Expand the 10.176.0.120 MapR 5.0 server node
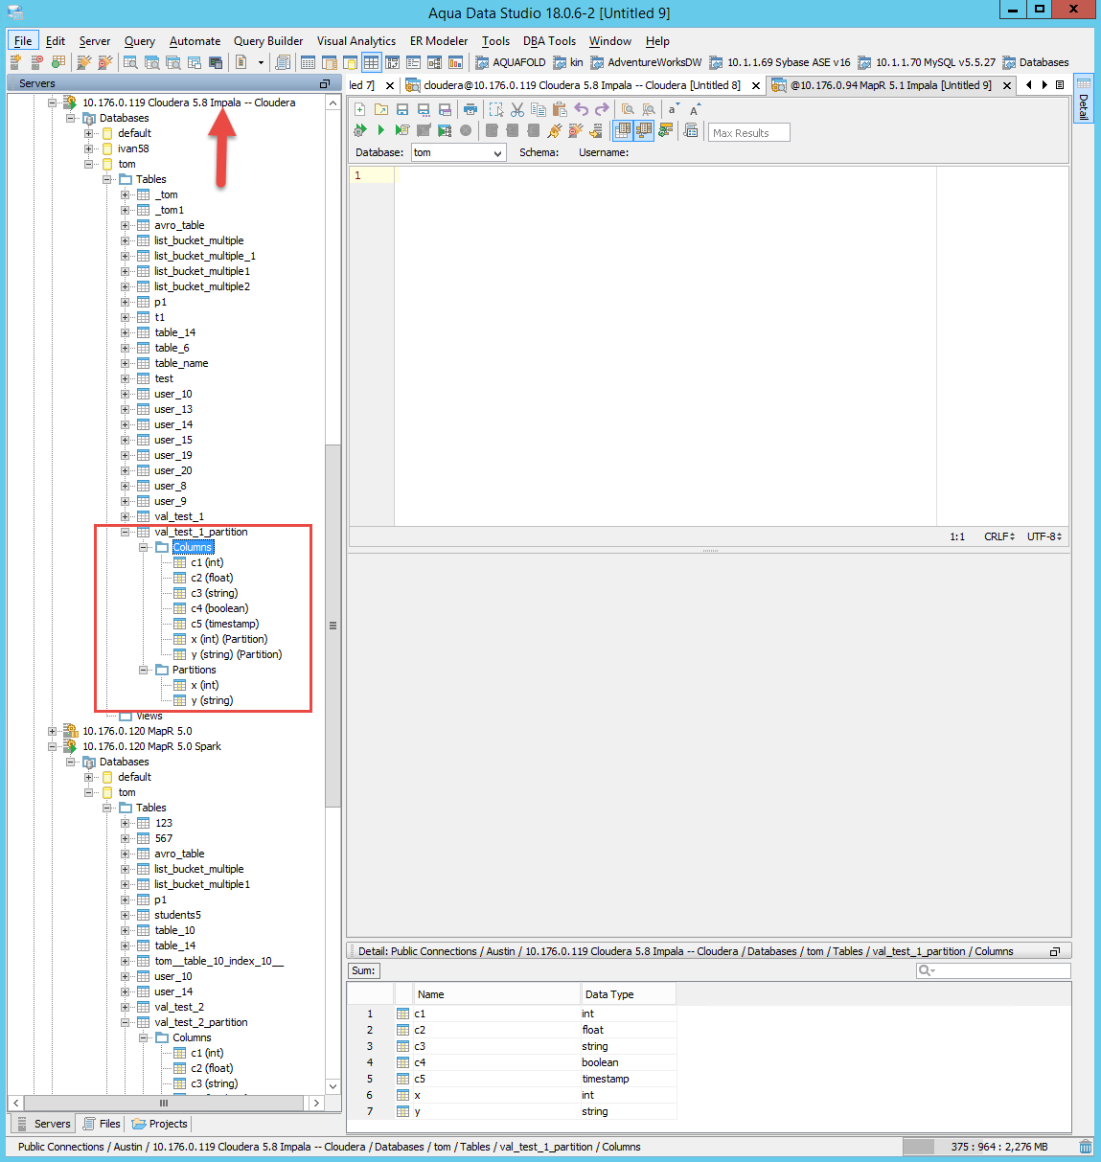This screenshot has width=1101, height=1162. [x=53, y=731]
